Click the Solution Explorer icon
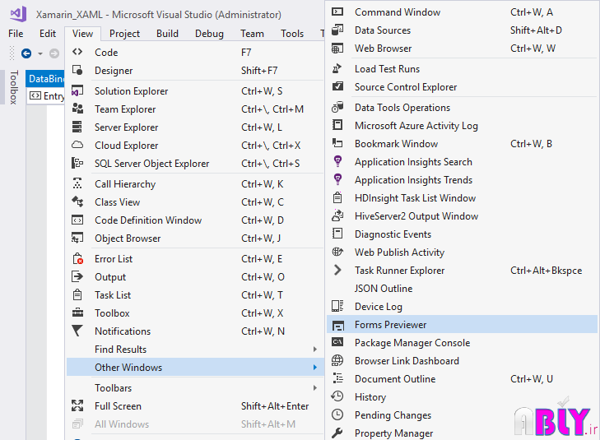 pos(77,91)
